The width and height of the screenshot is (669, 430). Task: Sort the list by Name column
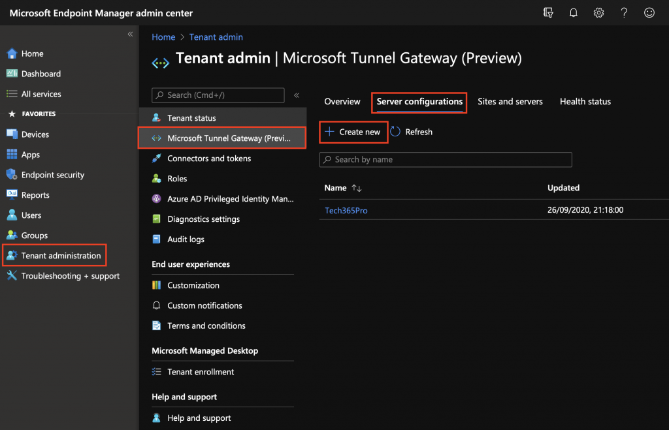356,188
